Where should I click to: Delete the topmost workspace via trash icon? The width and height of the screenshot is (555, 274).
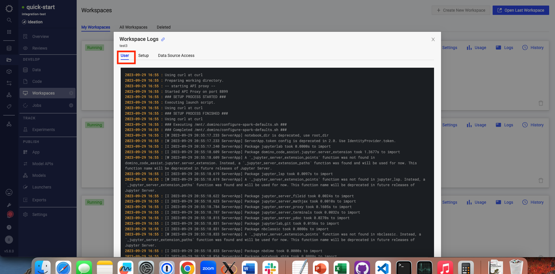[541, 103]
